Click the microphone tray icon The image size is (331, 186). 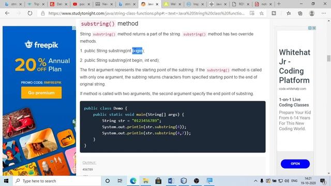(x=262, y=181)
